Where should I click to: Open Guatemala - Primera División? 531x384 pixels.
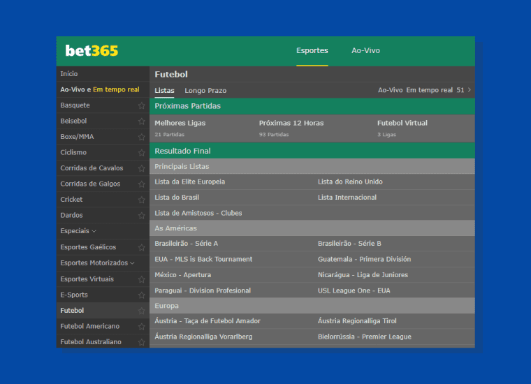click(x=365, y=259)
